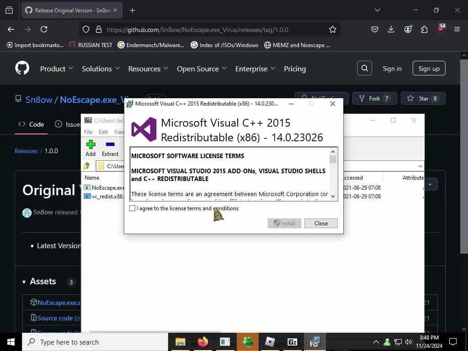Image resolution: width=468 pixels, height=351 pixels.
Task: Open File Explorer from taskbar
Action: click(180, 342)
